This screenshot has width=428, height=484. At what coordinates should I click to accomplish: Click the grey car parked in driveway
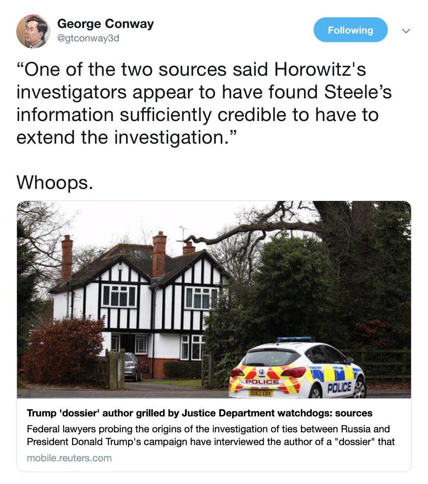132,366
